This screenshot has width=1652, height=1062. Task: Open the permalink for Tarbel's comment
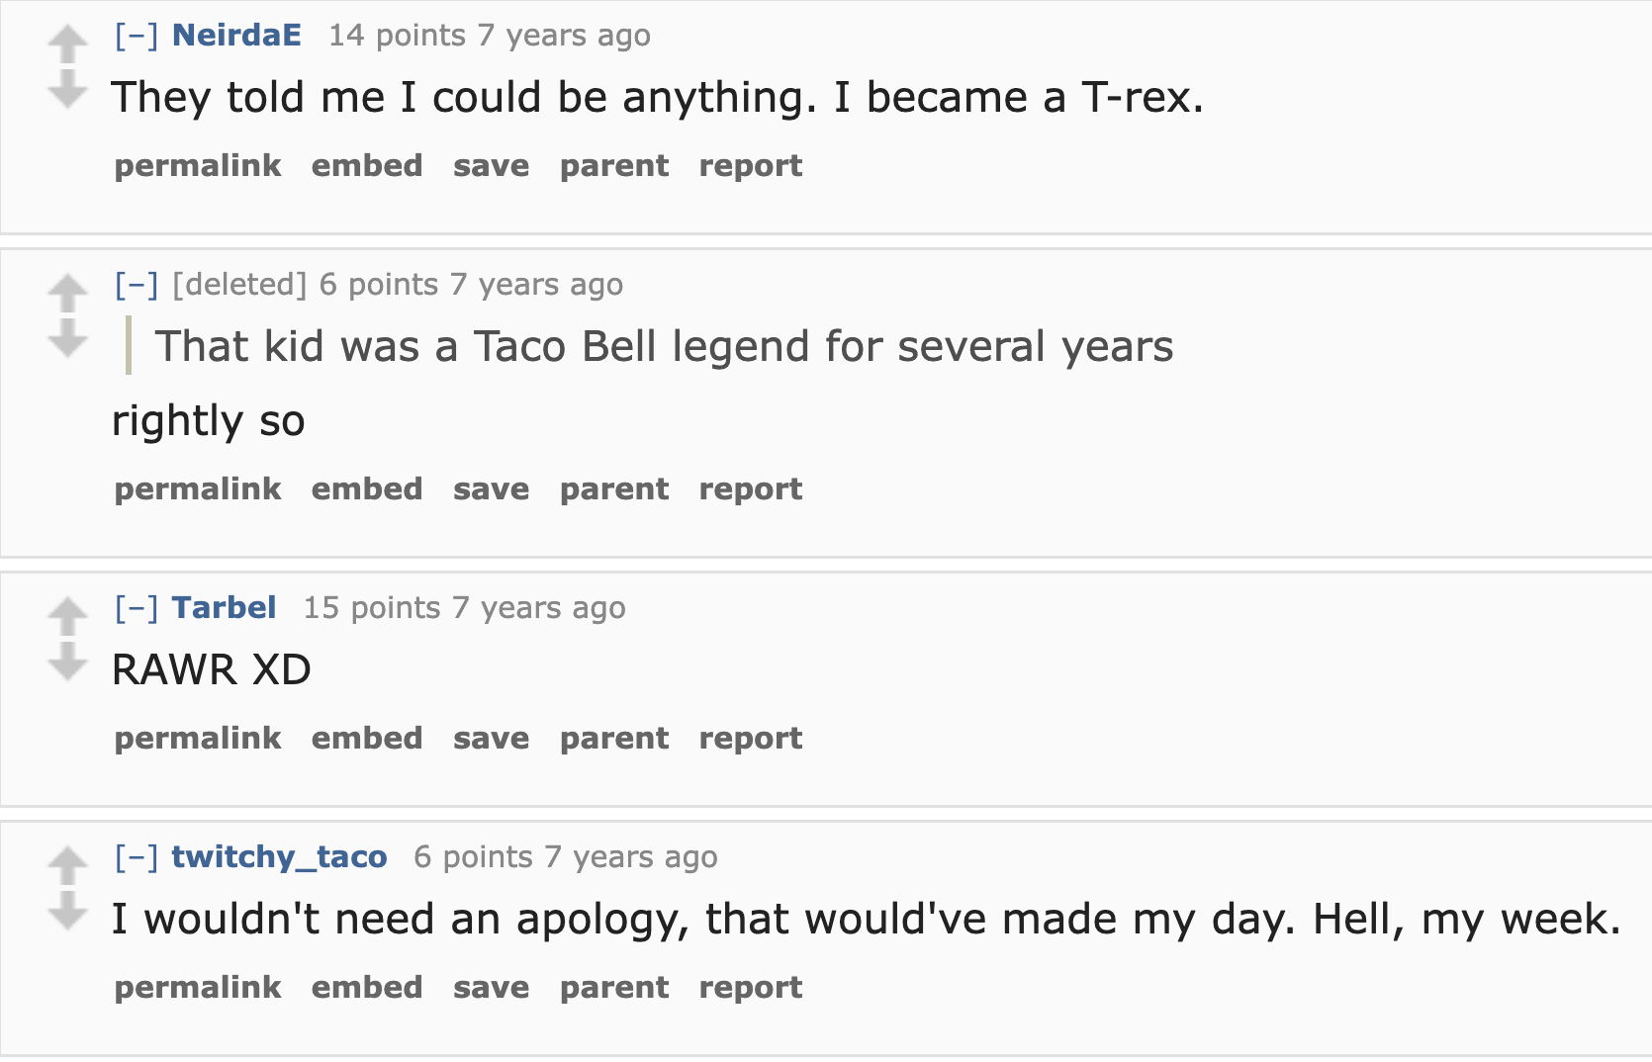[197, 738]
